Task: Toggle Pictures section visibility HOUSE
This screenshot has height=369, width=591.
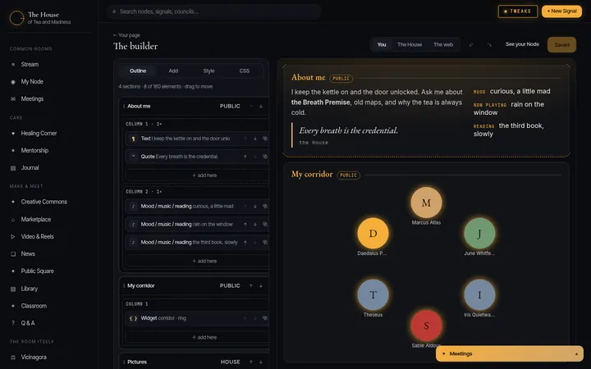Action: [x=231, y=362]
